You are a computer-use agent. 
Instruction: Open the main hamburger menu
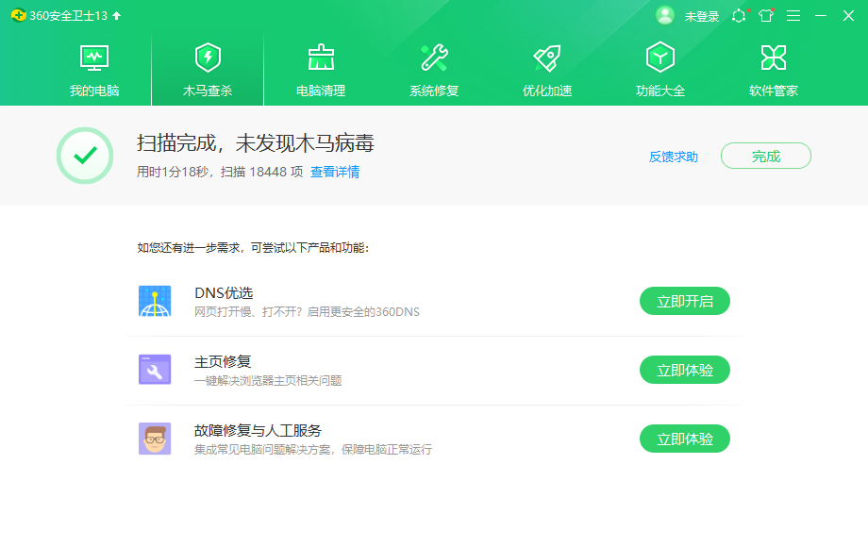click(x=793, y=15)
